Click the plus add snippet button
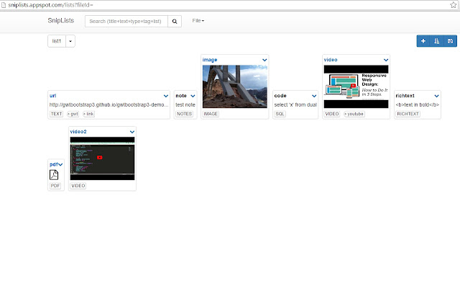 (x=423, y=41)
